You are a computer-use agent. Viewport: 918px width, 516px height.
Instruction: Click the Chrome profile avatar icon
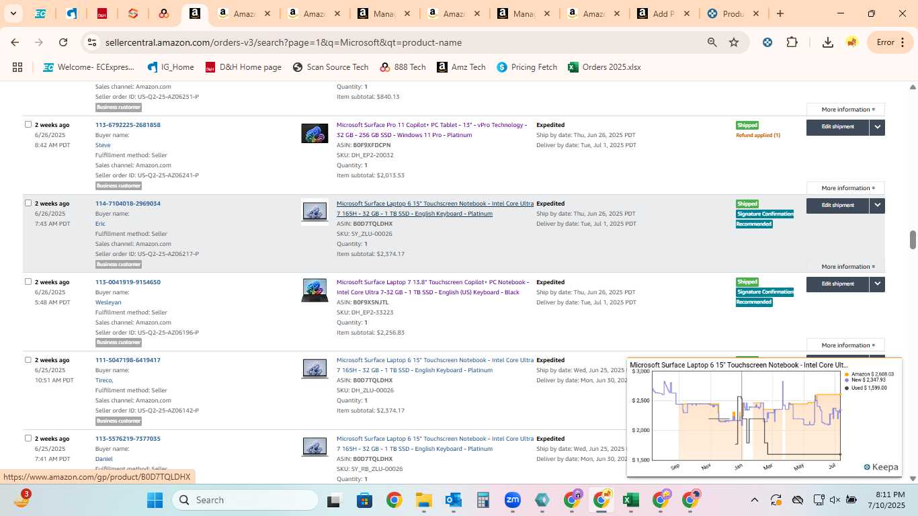tap(852, 42)
